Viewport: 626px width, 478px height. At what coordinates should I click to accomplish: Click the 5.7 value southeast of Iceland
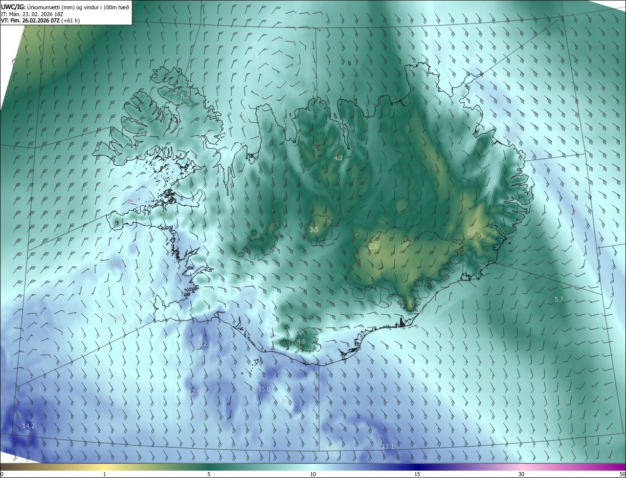[559, 299]
